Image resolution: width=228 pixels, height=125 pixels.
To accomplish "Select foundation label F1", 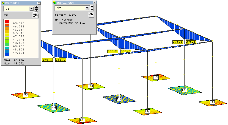I will 82,120.
